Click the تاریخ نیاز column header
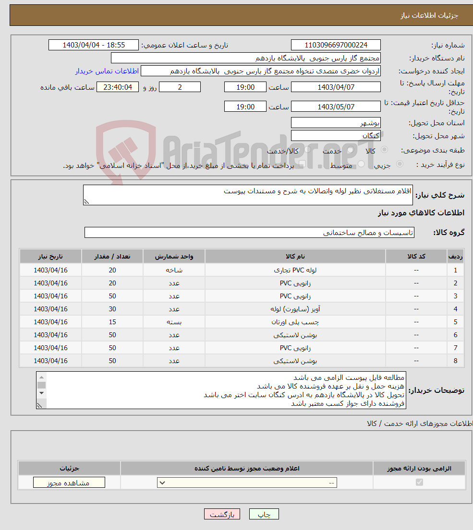This screenshot has height=530, width=473. click(x=50, y=257)
